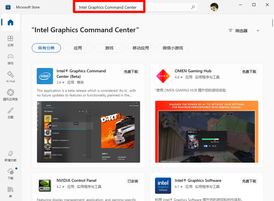Click the "Intel Graphics Command Center" results heading
The height and width of the screenshot is (201, 274).
coord(85,30)
